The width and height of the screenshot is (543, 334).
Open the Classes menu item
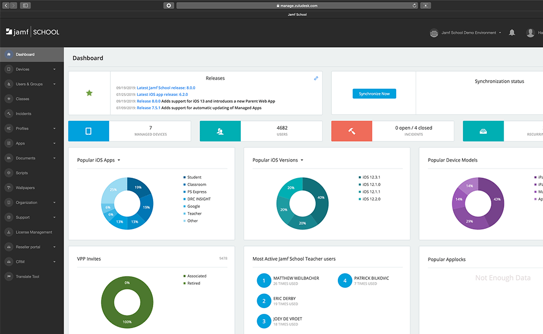click(32, 99)
